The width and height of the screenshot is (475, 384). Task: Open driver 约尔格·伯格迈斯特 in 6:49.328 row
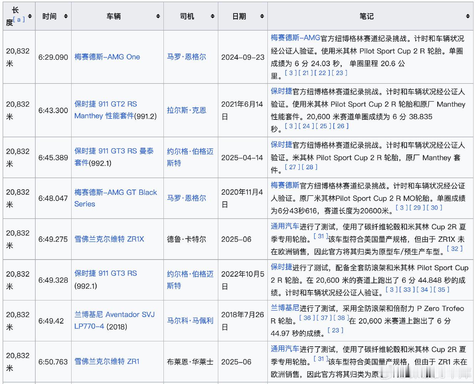[190, 280]
